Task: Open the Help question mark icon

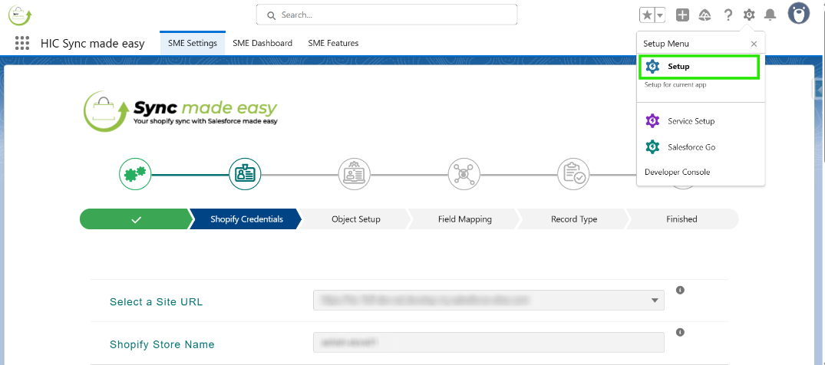Action: (x=728, y=15)
